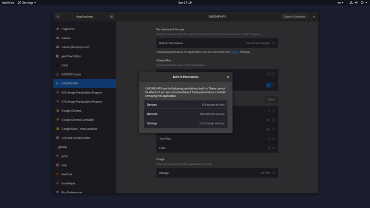Click the Help lifebuoy icon
370x208 pixels.
[x=57, y=165]
